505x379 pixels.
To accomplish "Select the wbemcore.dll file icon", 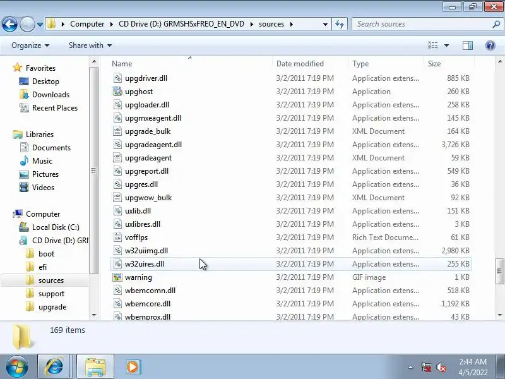I will [117, 304].
